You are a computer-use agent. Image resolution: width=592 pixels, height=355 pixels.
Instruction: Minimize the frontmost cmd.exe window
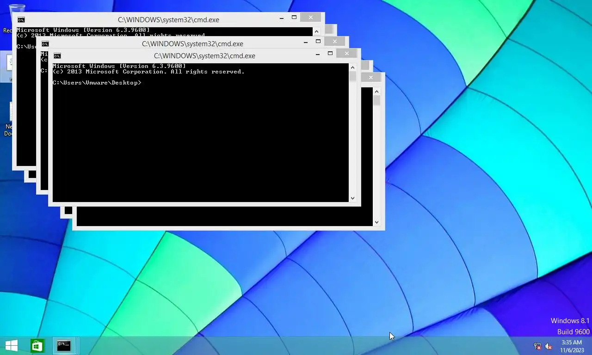[318, 55]
